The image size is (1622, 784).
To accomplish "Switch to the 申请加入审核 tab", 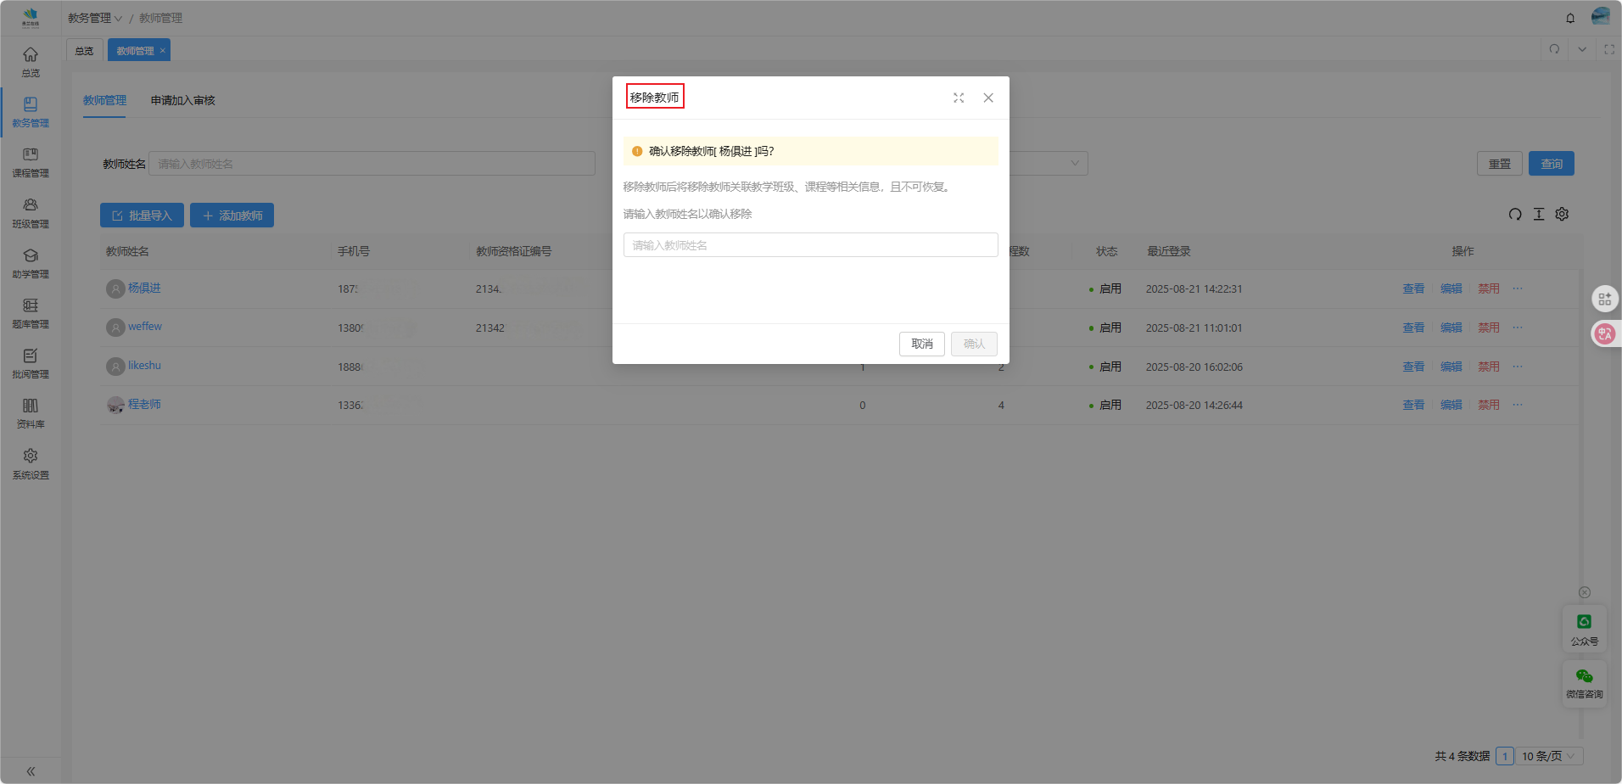I will (182, 100).
